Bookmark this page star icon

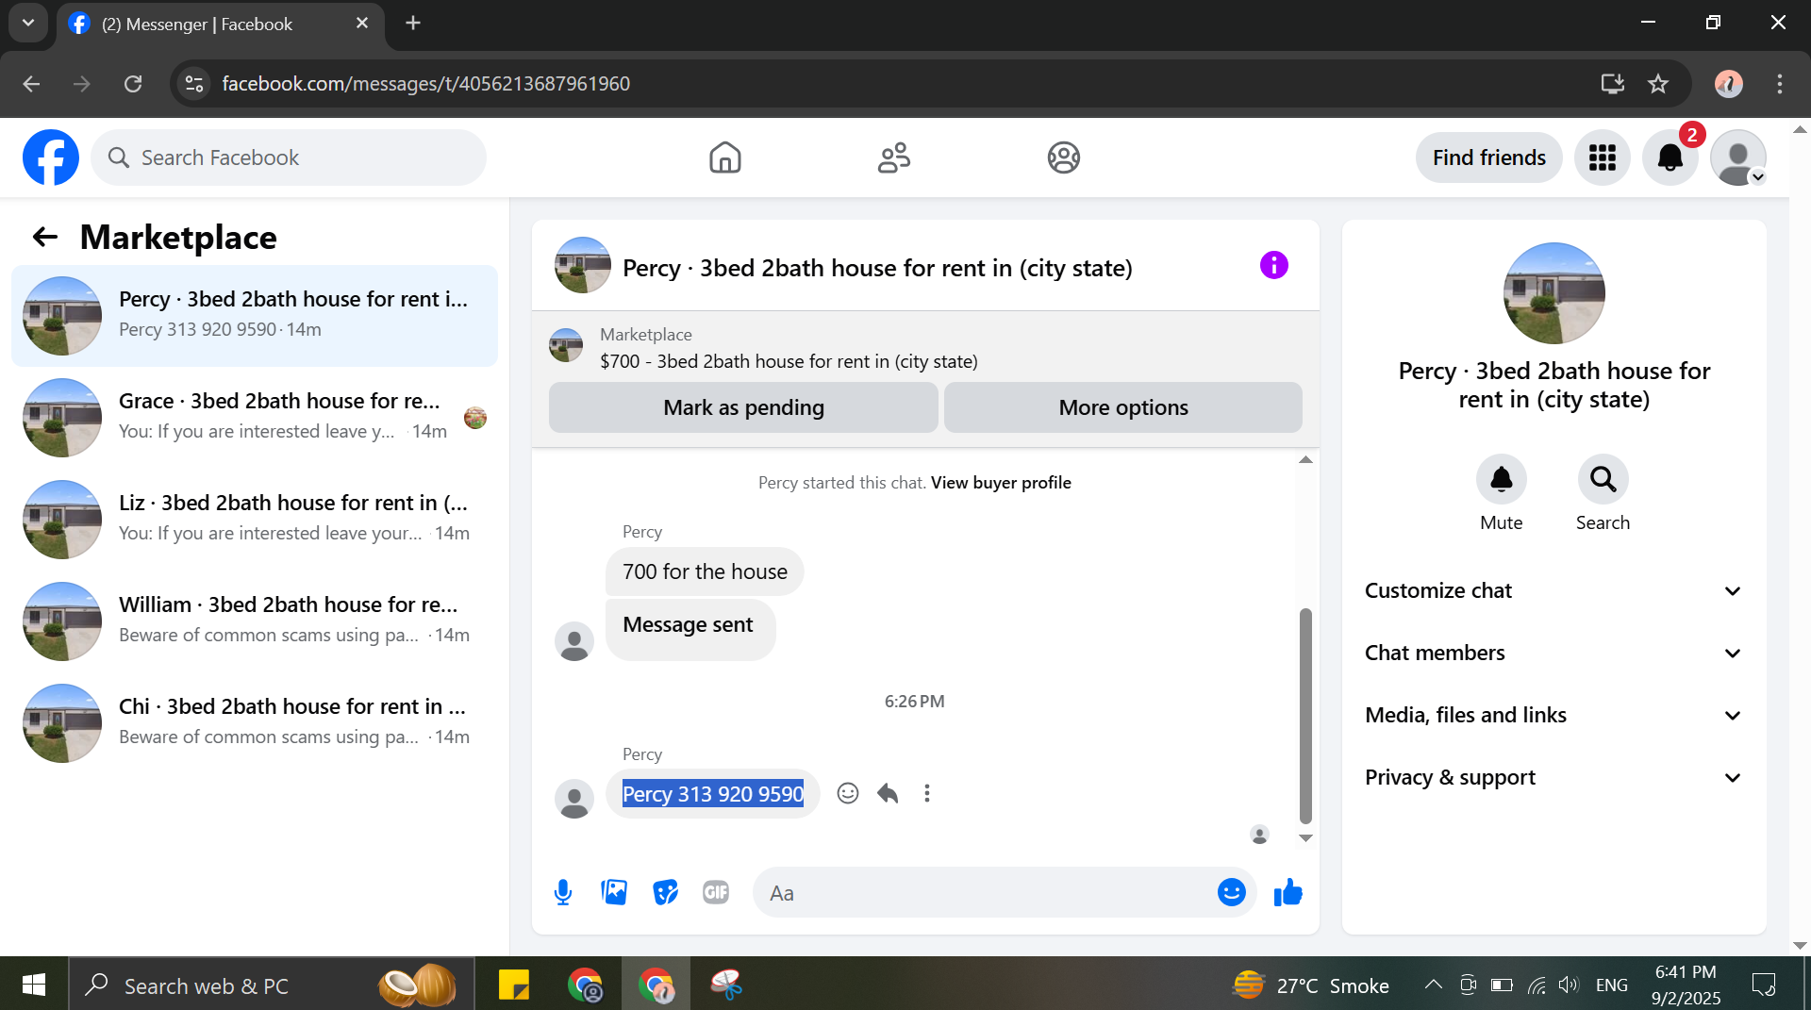point(1658,84)
